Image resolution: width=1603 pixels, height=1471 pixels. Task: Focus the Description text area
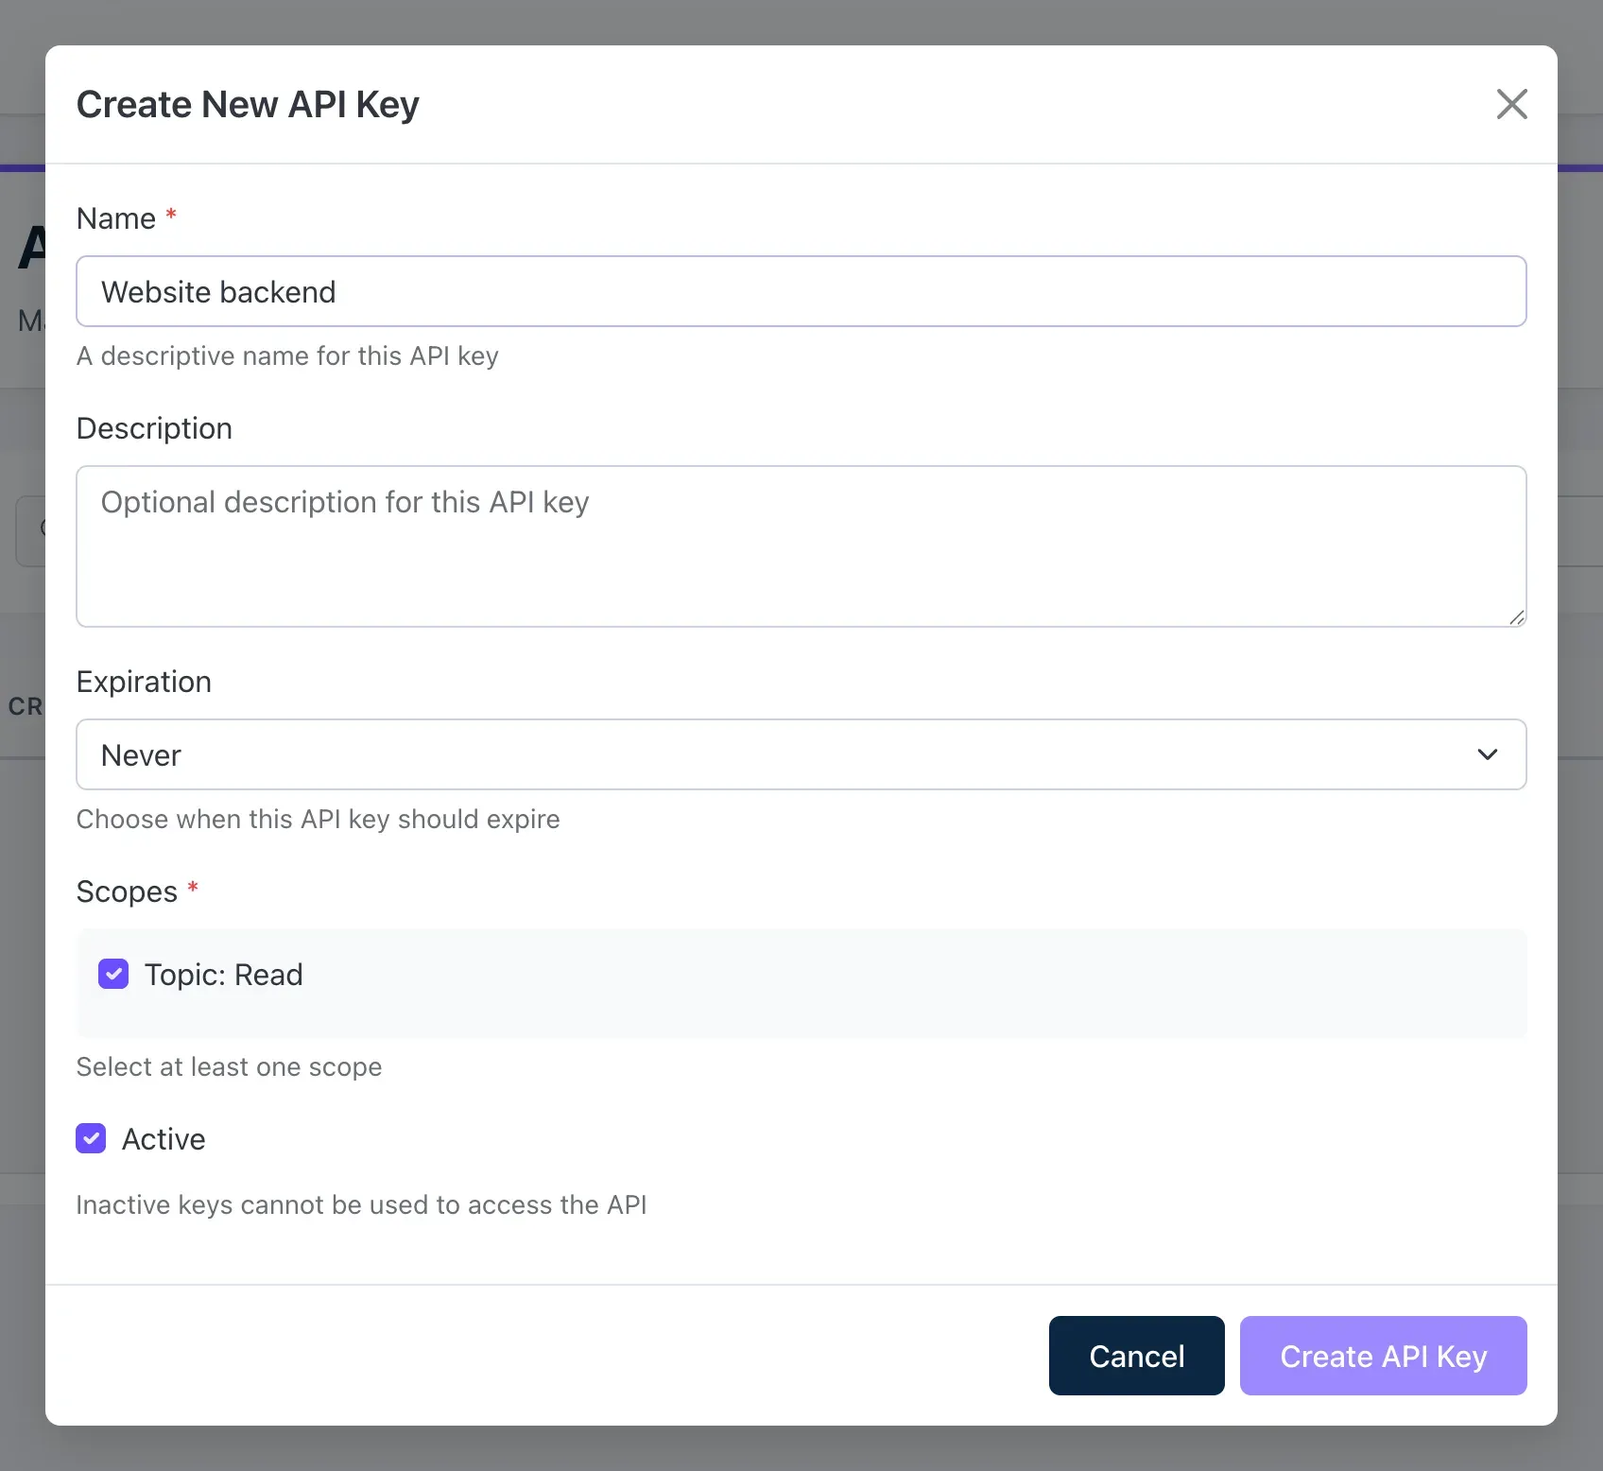801,546
